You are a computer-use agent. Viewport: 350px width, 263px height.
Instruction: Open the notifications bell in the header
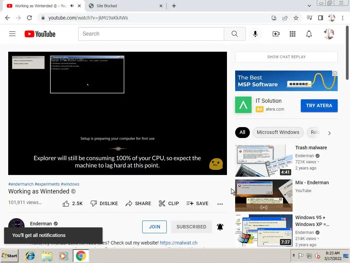309,34
